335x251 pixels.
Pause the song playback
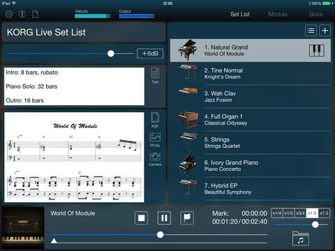click(x=164, y=218)
